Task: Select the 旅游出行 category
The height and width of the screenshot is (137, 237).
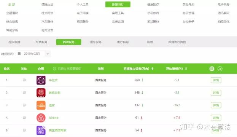Action: pyautogui.click(x=118, y=5)
